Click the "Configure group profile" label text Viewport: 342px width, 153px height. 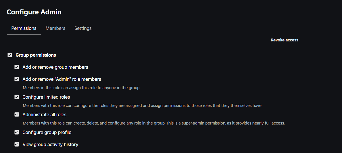(x=47, y=133)
